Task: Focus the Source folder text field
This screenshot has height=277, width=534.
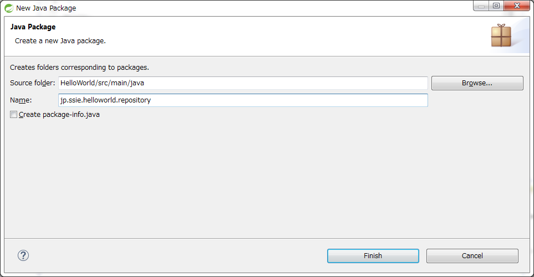Action: (243, 83)
